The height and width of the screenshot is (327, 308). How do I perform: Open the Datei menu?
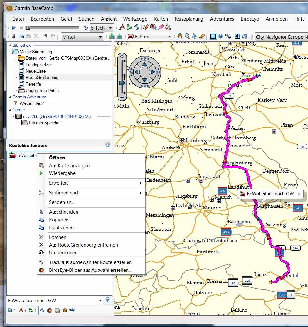(x=18, y=19)
